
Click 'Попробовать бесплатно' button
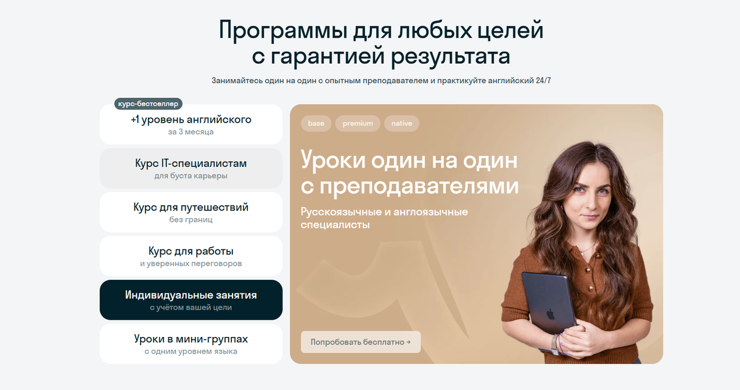pyautogui.click(x=361, y=342)
